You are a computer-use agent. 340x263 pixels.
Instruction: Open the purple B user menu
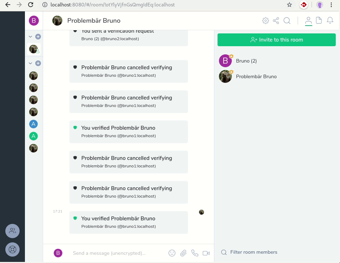point(33,21)
